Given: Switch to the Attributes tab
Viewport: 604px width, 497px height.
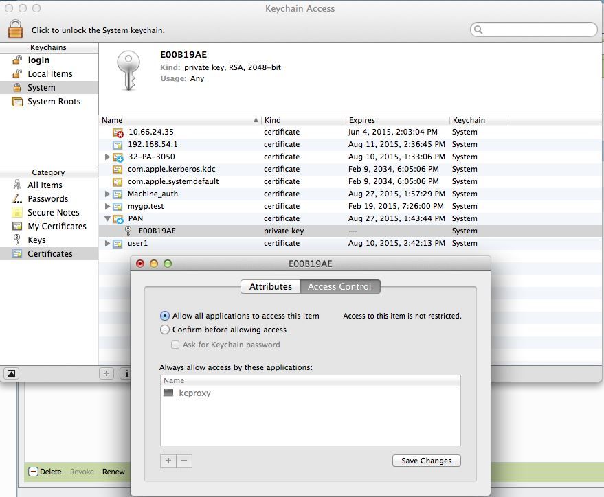Looking at the screenshot, I should click(x=271, y=286).
